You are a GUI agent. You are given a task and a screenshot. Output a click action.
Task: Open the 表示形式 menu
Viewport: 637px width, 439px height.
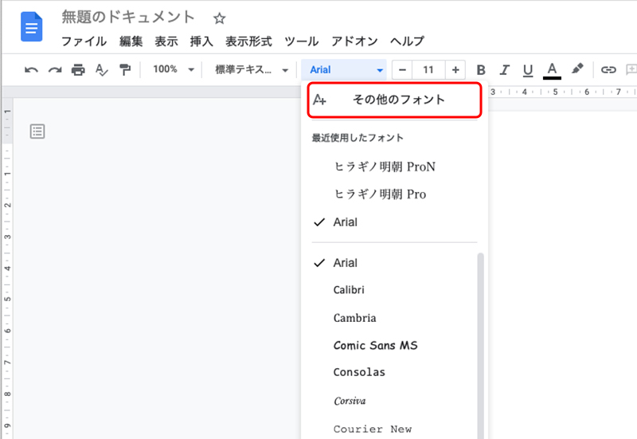pyautogui.click(x=248, y=41)
